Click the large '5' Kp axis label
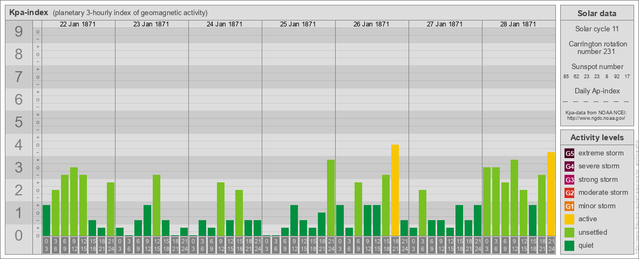 tap(18, 122)
